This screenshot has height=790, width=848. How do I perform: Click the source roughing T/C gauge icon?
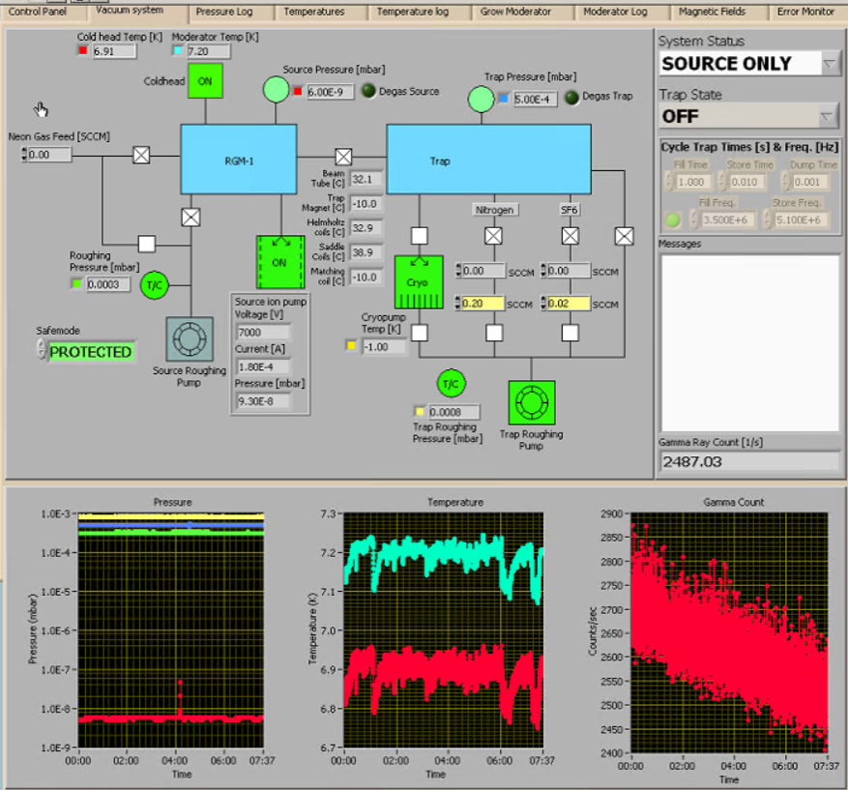coord(154,284)
